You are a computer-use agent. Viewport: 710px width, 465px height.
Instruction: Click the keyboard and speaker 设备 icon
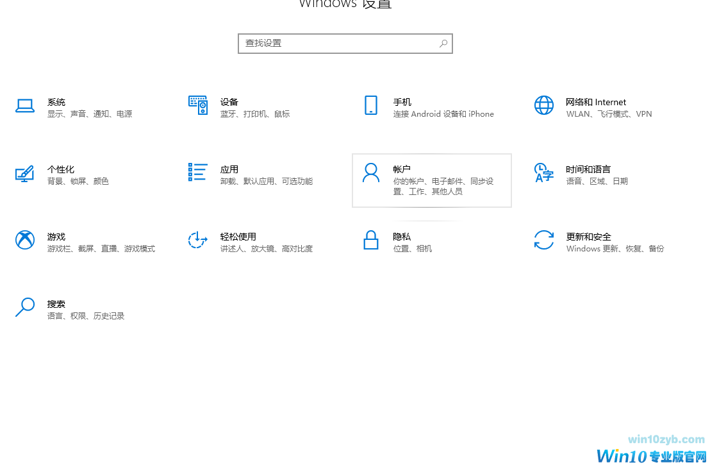click(x=197, y=105)
